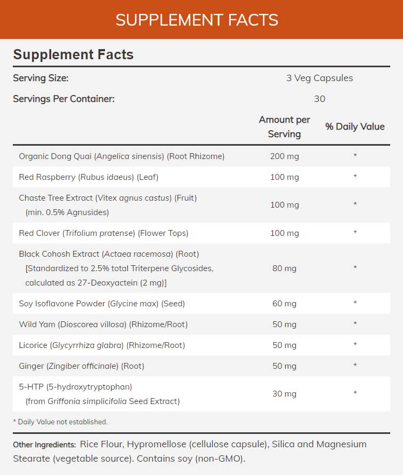403x475 pixels.
Task: Select the Servings Per Container label
Action: click(x=63, y=99)
